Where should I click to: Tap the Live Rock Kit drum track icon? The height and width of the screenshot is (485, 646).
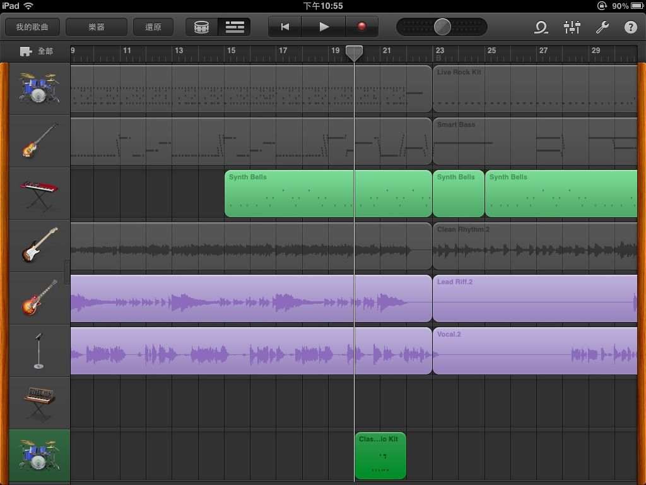pos(38,88)
